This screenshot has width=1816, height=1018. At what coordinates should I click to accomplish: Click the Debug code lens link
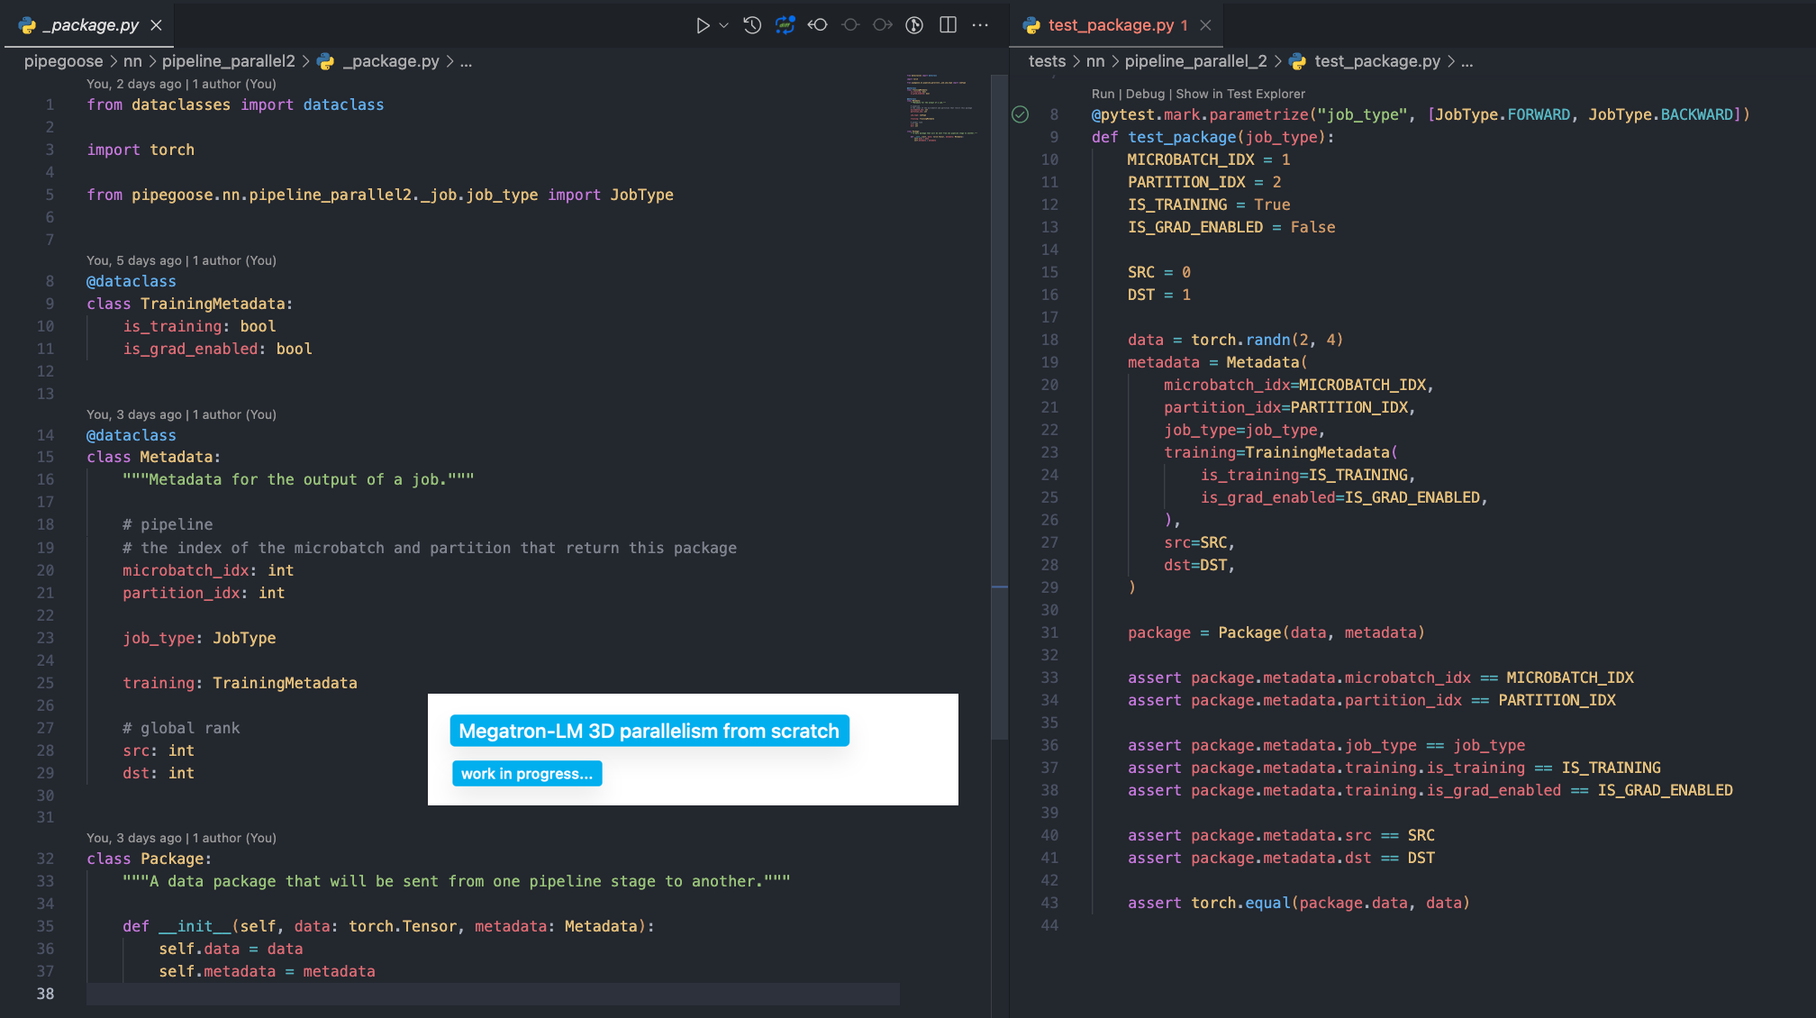(1145, 94)
